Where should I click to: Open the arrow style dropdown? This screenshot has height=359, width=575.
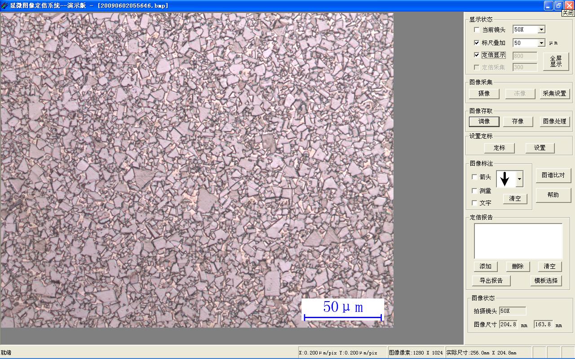point(520,179)
